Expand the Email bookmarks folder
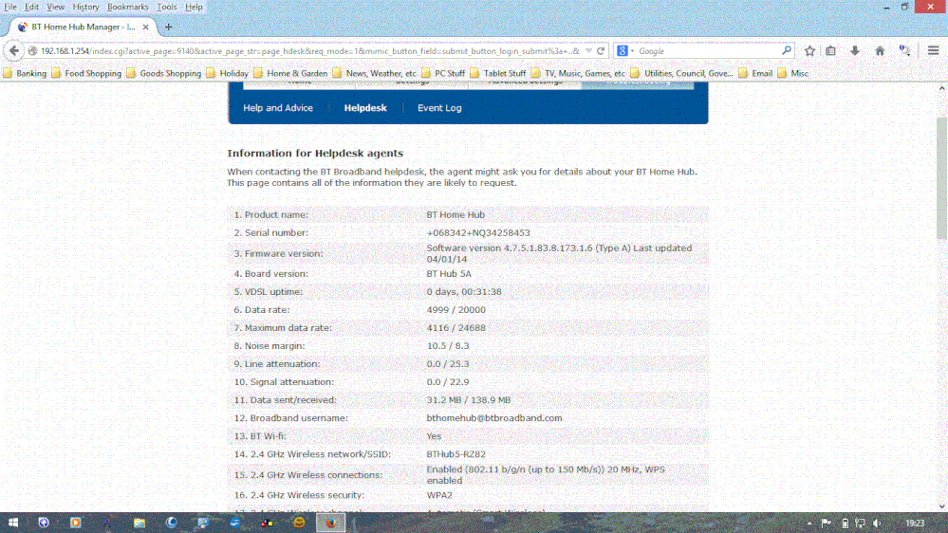This screenshot has width=948, height=533. (755, 73)
